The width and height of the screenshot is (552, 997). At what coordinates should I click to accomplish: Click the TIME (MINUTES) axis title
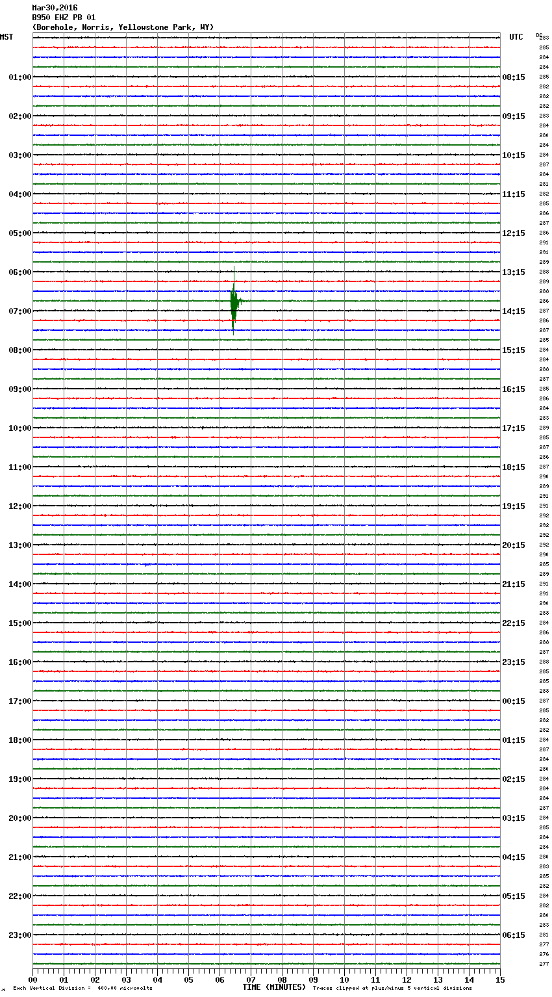coord(274,987)
